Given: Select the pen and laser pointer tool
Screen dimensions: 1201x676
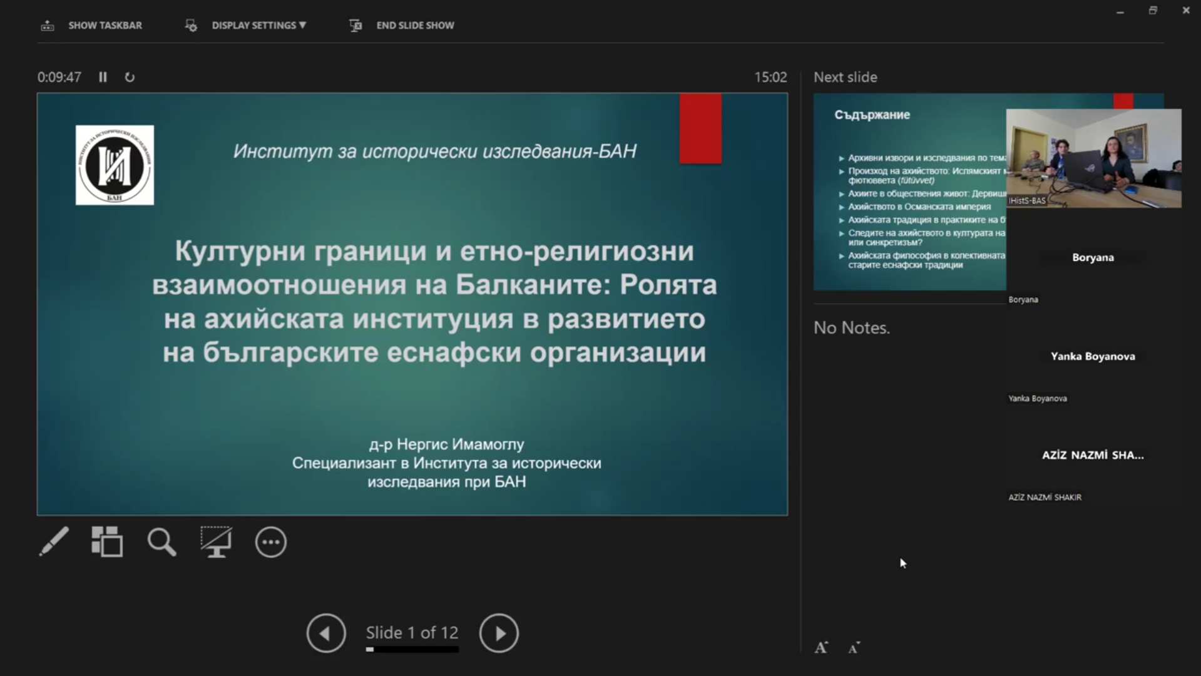Looking at the screenshot, I should coord(54,541).
